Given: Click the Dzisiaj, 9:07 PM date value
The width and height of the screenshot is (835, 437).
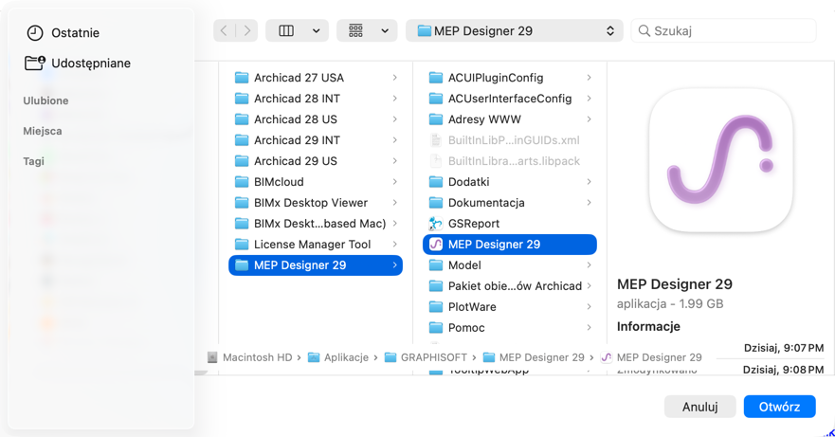Looking at the screenshot, I should pos(783,348).
